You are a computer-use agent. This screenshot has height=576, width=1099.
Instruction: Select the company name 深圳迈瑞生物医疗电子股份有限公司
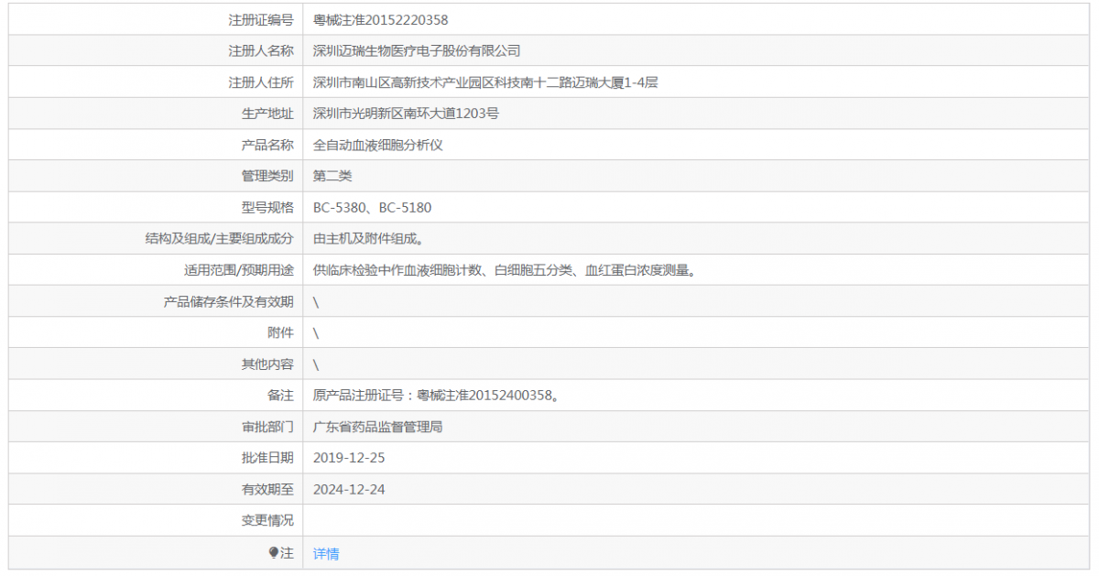tap(417, 50)
